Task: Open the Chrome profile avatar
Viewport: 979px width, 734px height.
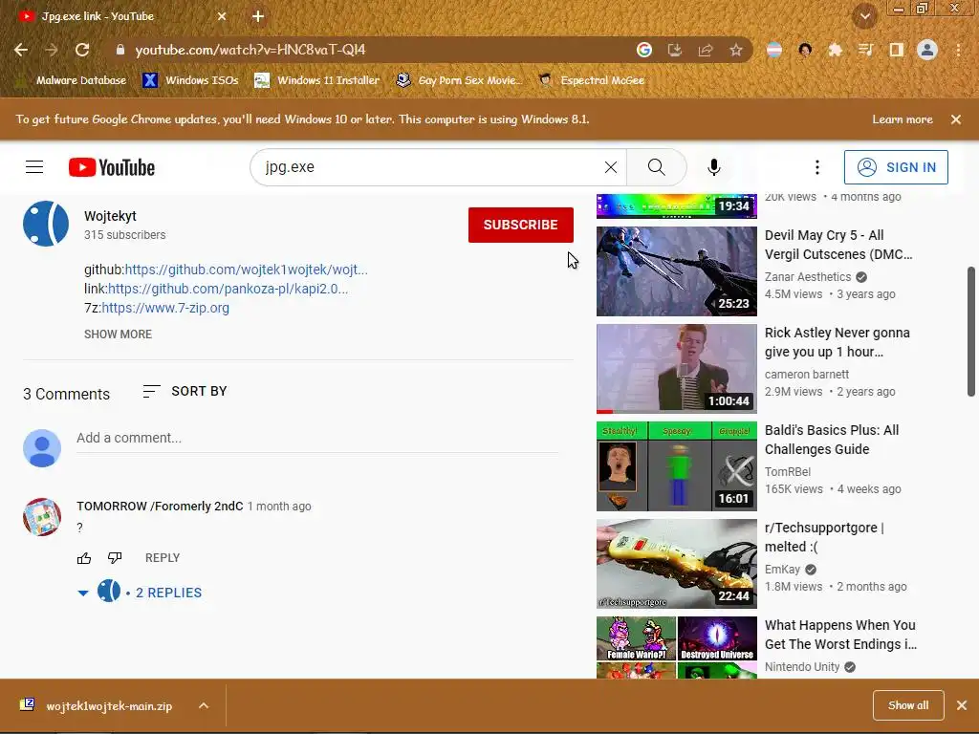Action: (927, 50)
